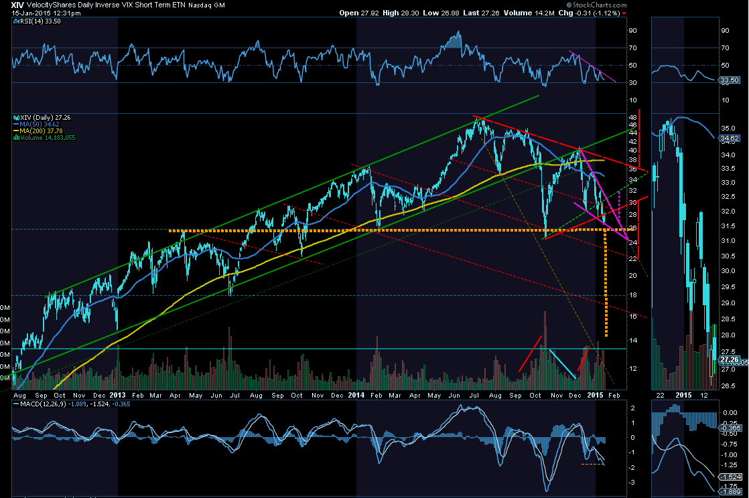Click the volume bars icon in the legend
Image resolution: width=749 pixels, height=498 pixels.
coord(16,137)
